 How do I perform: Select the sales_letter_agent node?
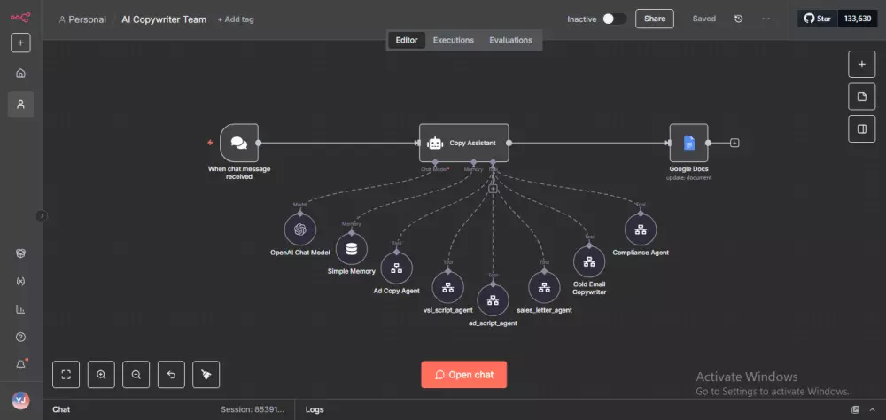pos(544,287)
